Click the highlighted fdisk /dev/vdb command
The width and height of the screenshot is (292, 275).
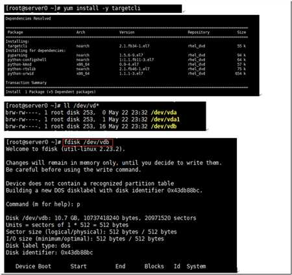[x=88, y=143]
